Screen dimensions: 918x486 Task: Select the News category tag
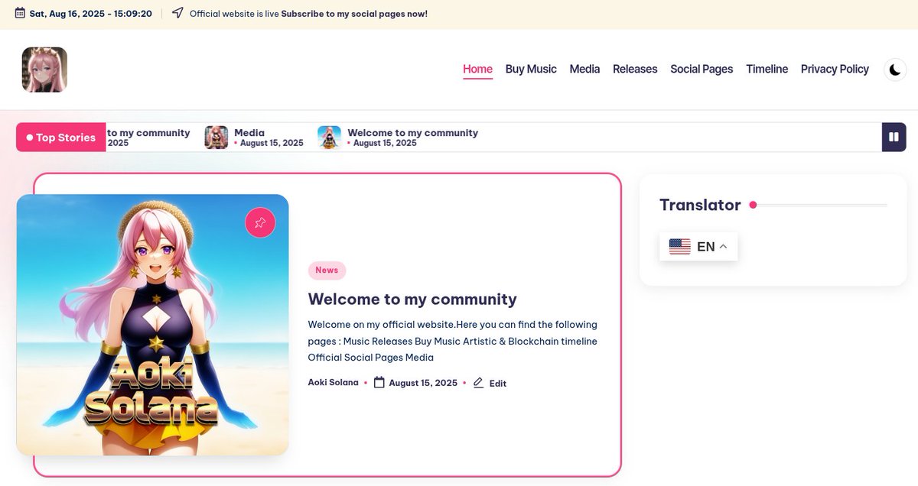327,271
